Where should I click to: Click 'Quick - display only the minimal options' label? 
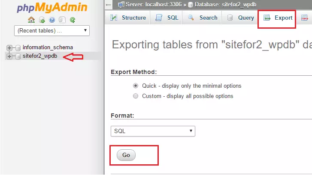pos(191,86)
